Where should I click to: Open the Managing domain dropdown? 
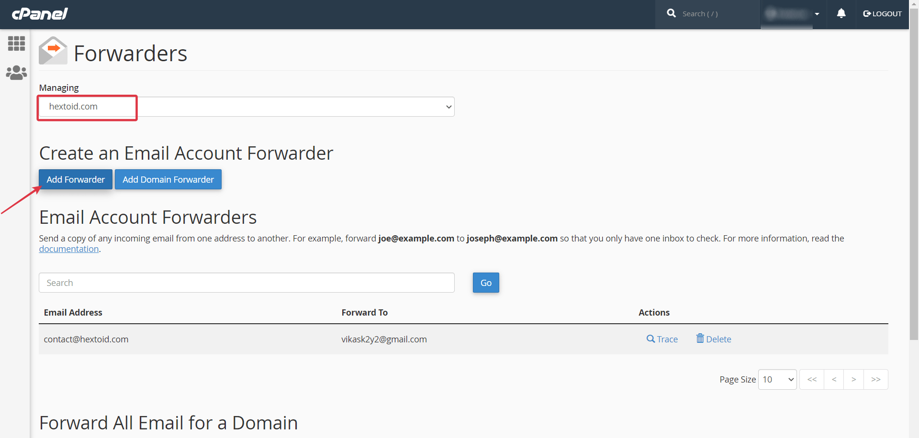247,107
